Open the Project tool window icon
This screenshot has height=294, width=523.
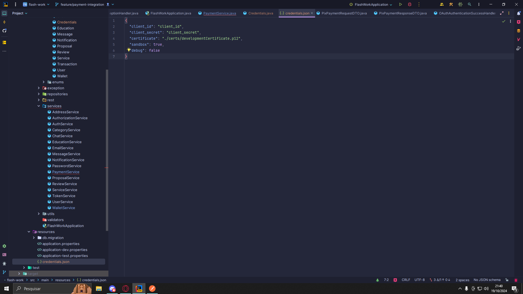(x=4, y=13)
